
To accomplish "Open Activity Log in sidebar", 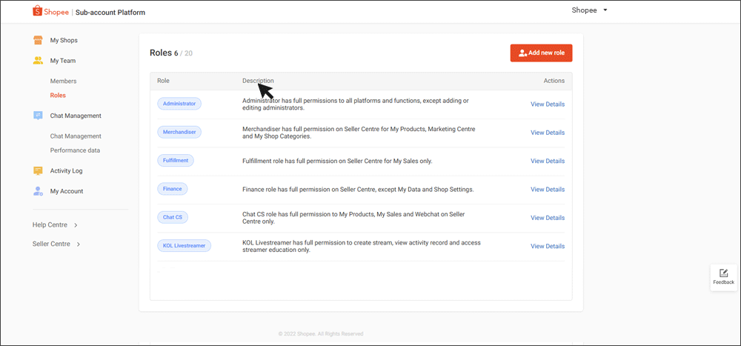I will pyautogui.click(x=67, y=171).
